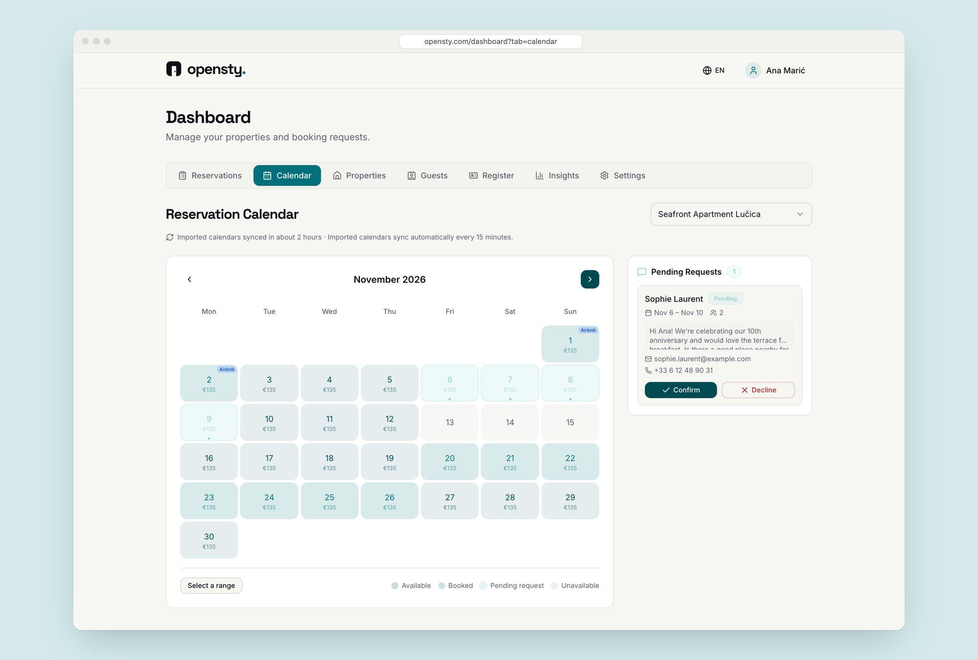The width and height of the screenshot is (978, 660).
Task: Decline Sophie Laurent's booking request
Action: [x=758, y=390]
